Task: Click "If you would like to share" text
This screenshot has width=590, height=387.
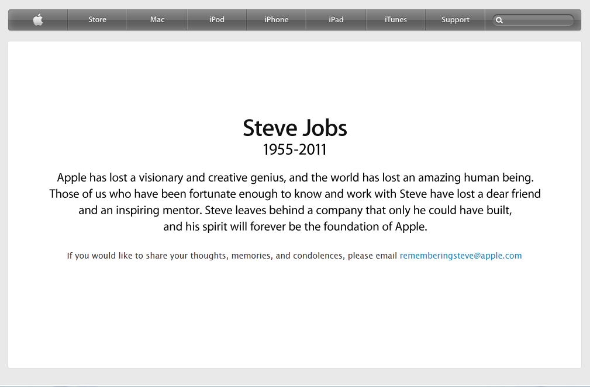Action: pos(232,256)
